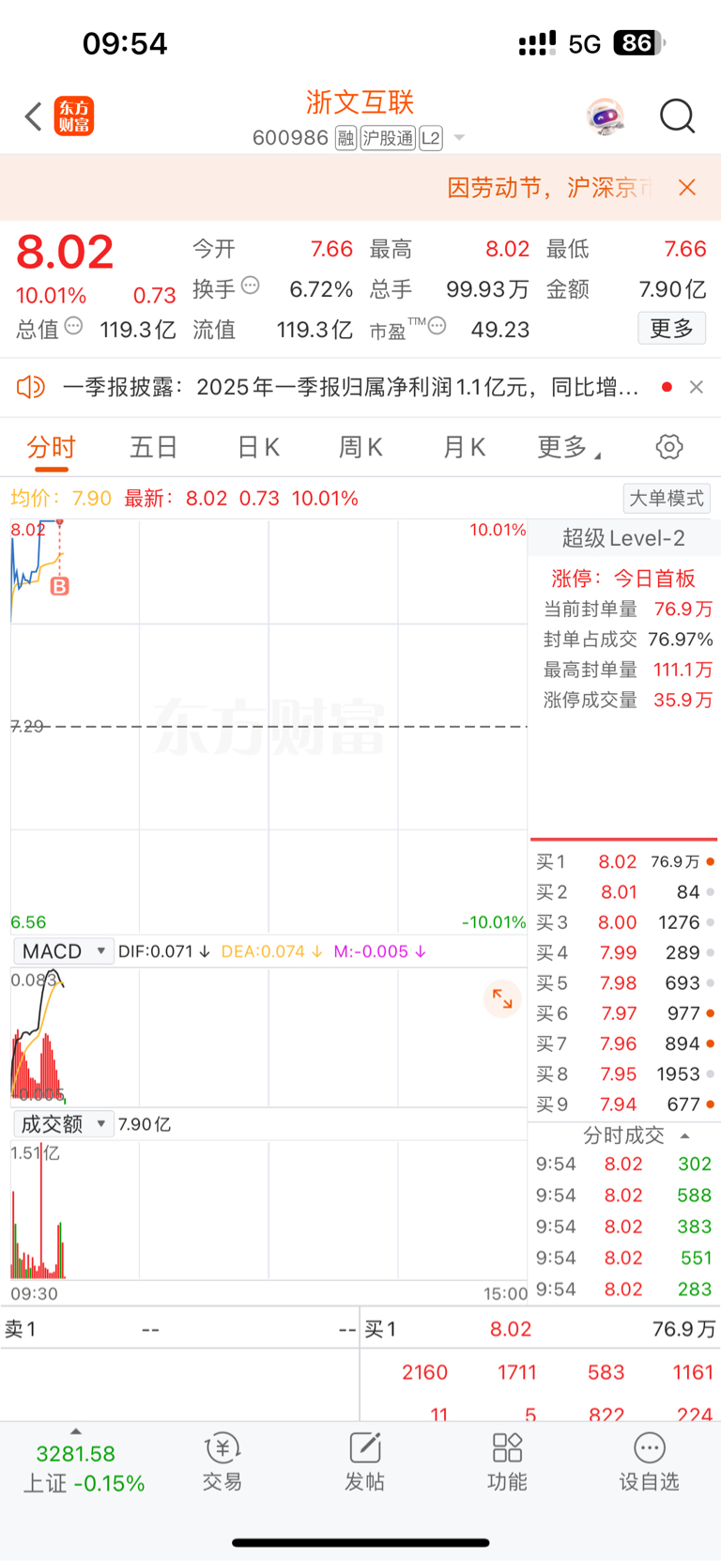Tap the 最高封单量 111.1万 row
This screenshot has height=1561, width=721.
pos(627,670)
